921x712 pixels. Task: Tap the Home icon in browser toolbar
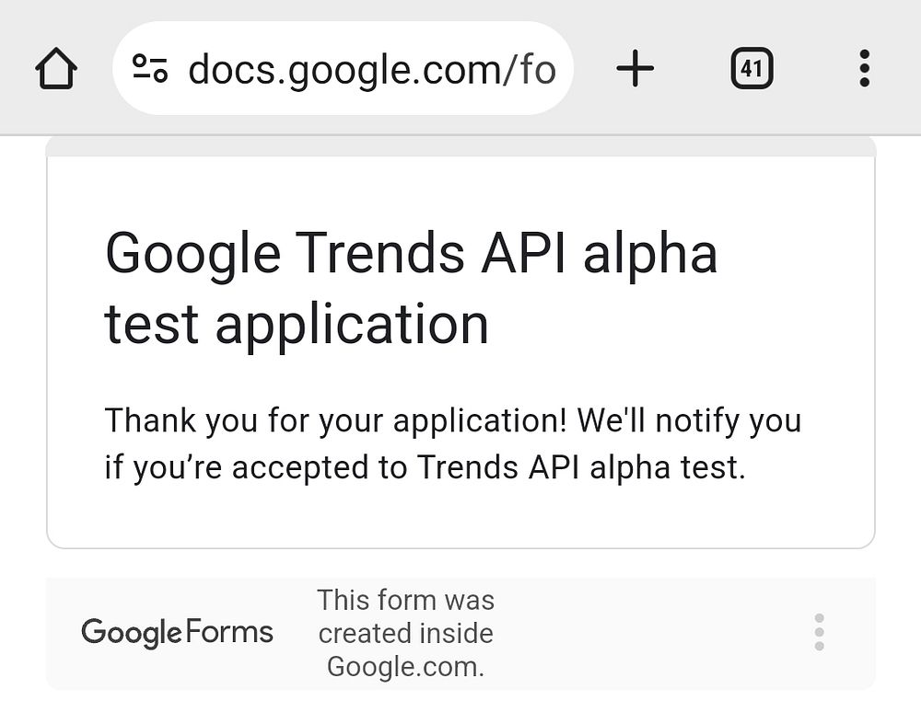pos(56,69)
